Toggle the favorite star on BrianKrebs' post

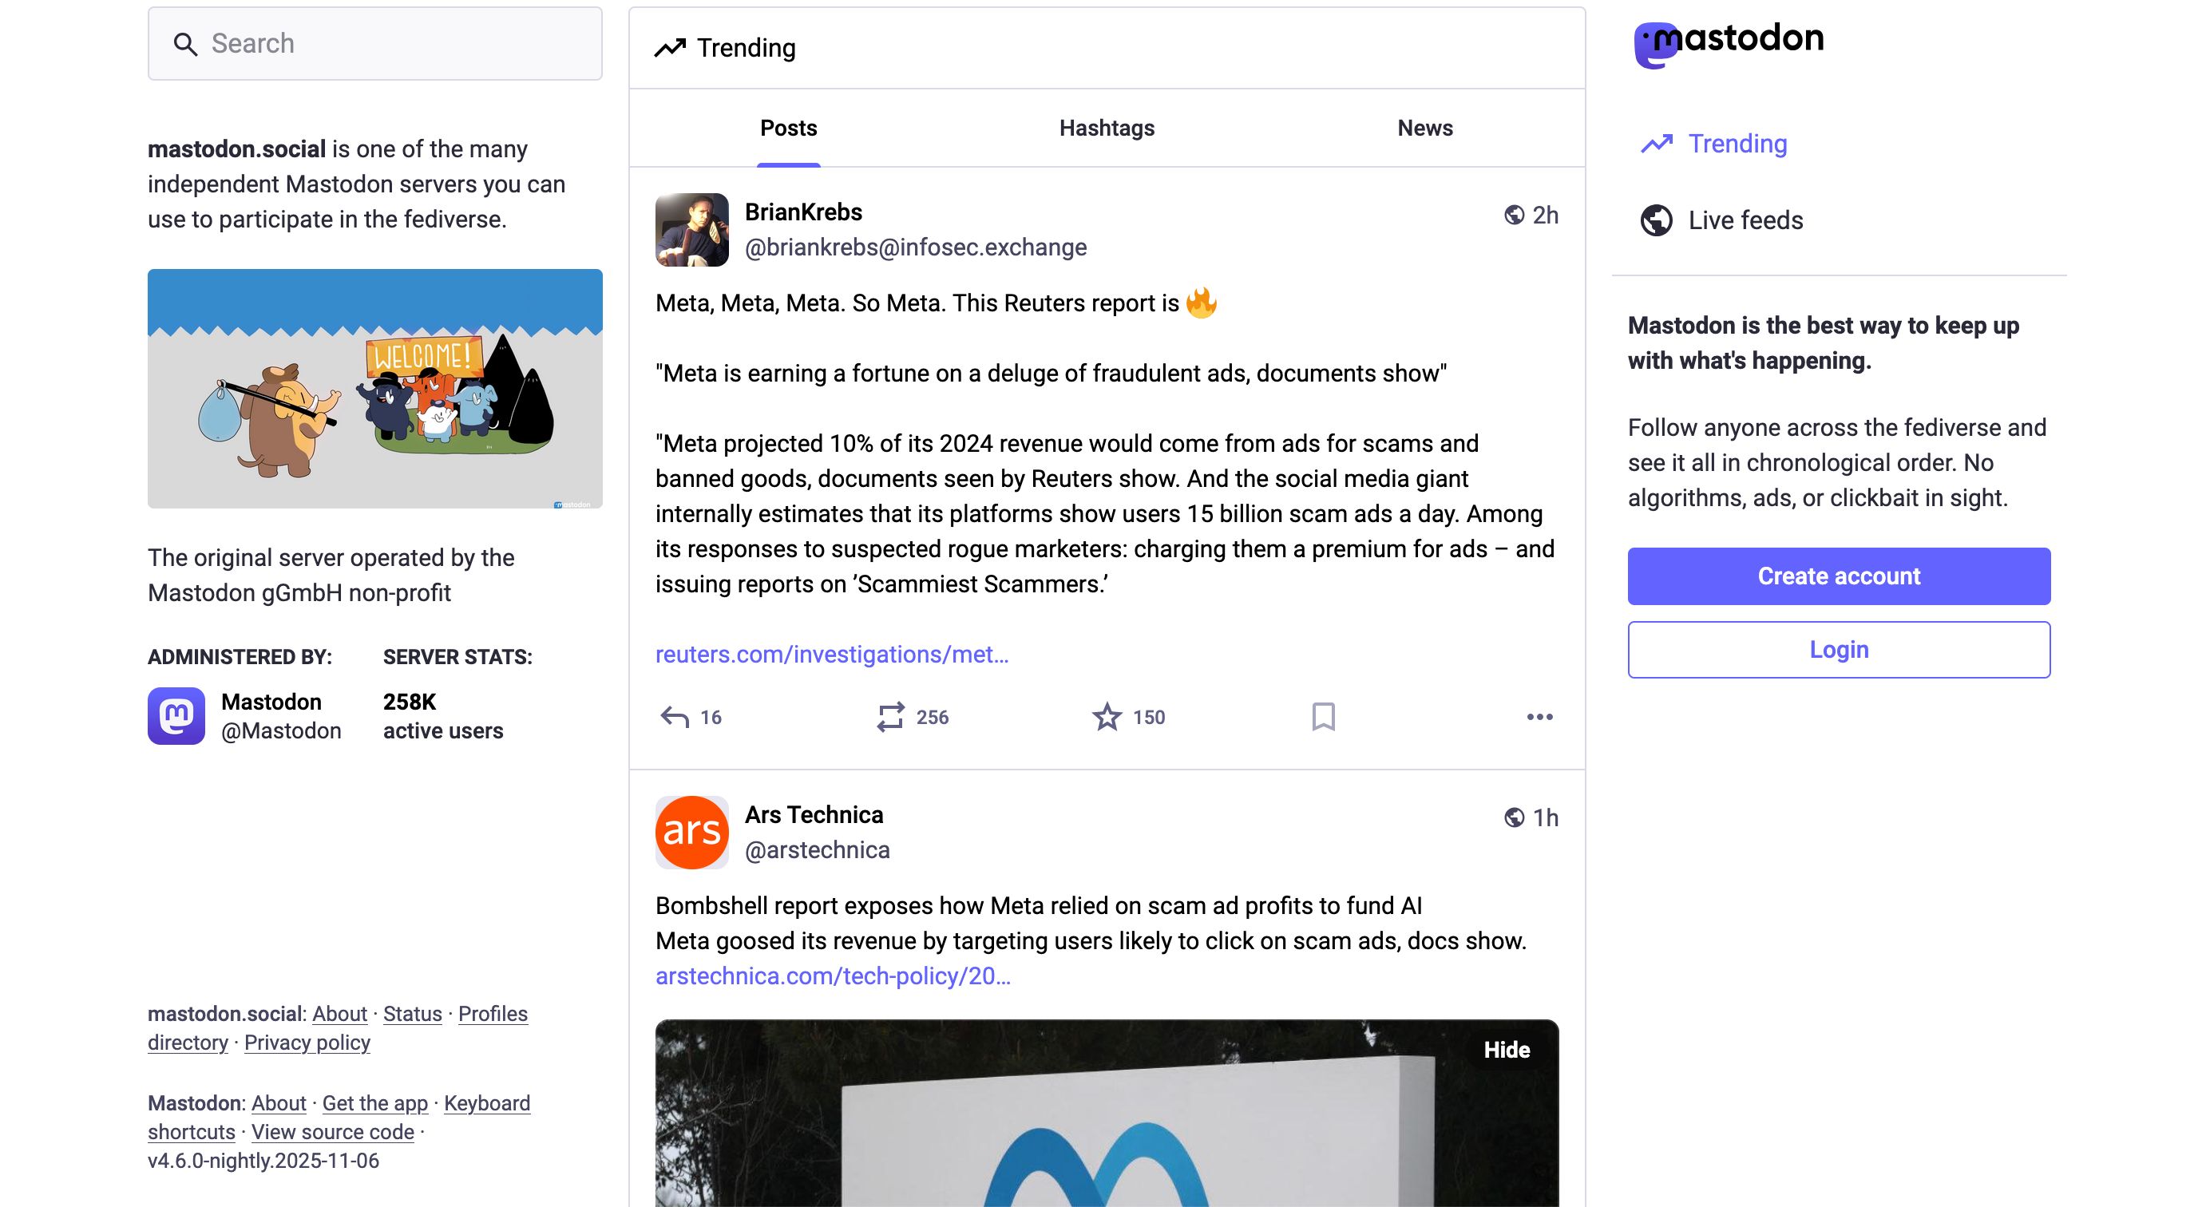1107,717
